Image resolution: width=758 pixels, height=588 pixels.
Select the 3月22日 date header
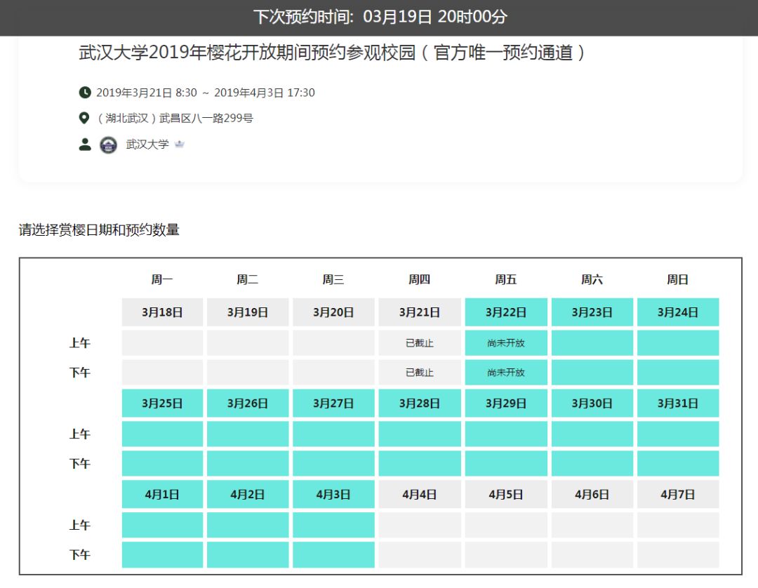506,312
